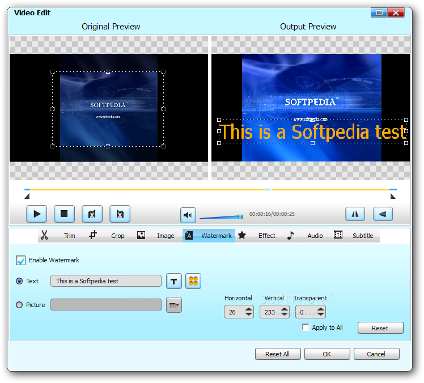Select the Picture watermark radio button
Screen dimensions: 424x383
[x=19, y=305]
